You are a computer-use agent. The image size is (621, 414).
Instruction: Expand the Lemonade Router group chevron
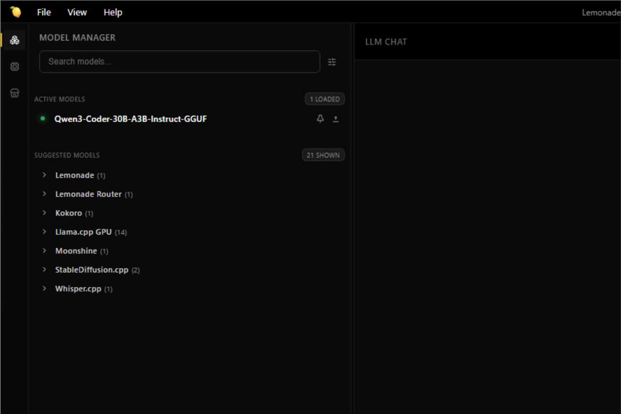pos(44,194)
